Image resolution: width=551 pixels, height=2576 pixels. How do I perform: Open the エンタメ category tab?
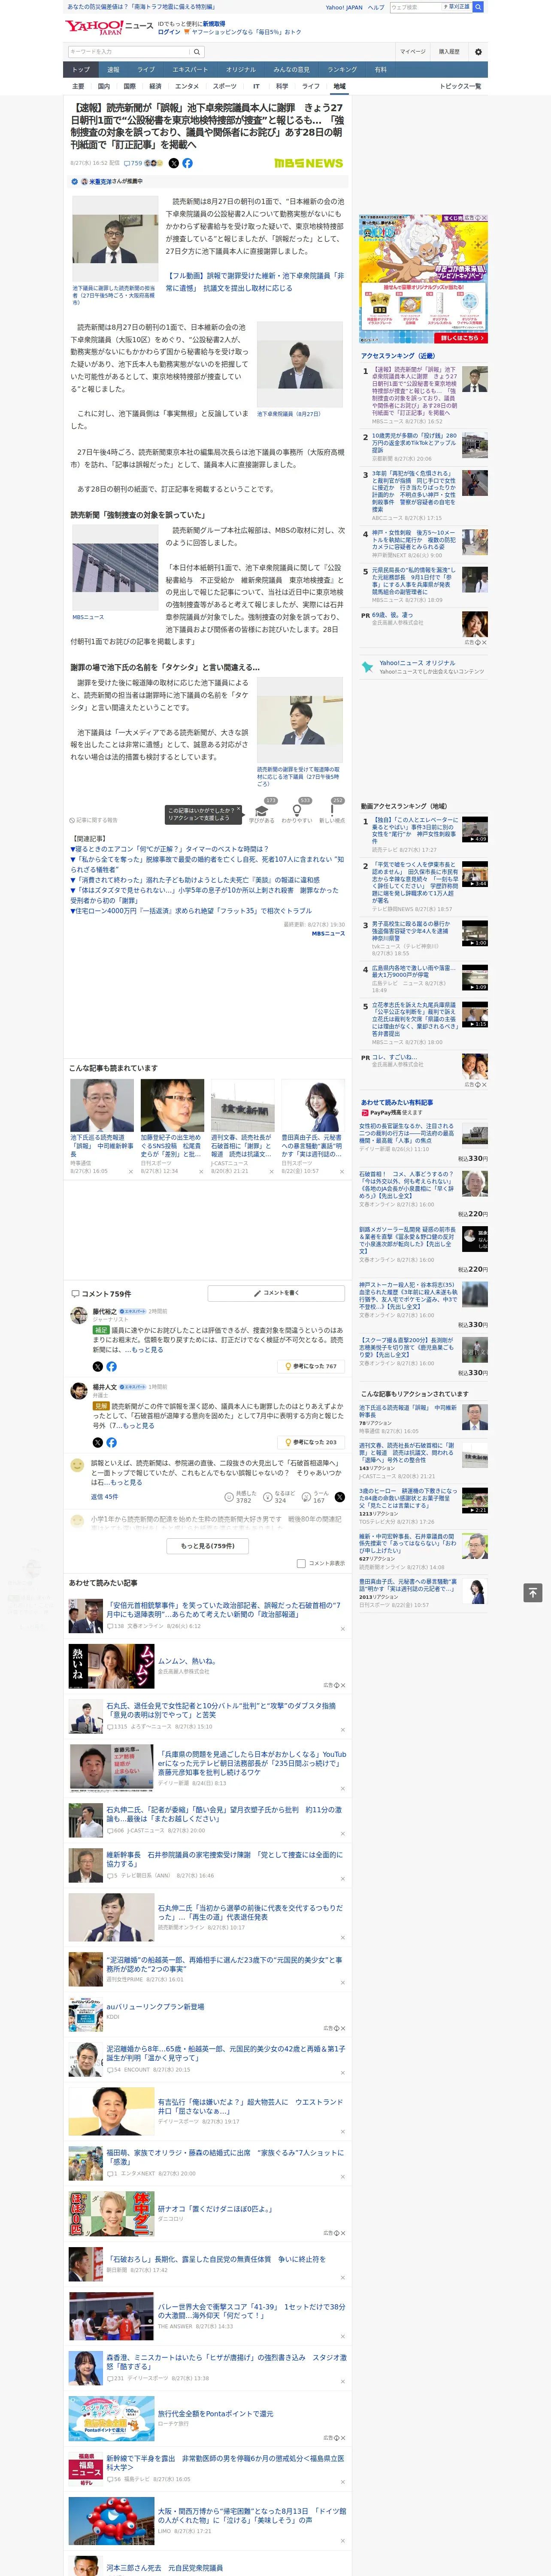187,86
